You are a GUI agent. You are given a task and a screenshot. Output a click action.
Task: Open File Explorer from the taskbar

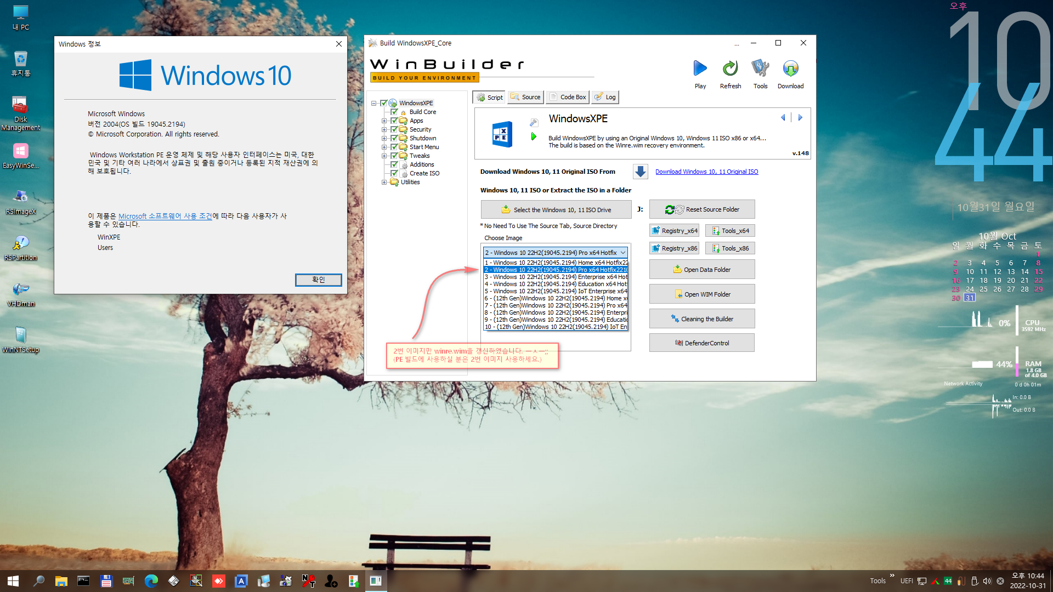(61, 581)
